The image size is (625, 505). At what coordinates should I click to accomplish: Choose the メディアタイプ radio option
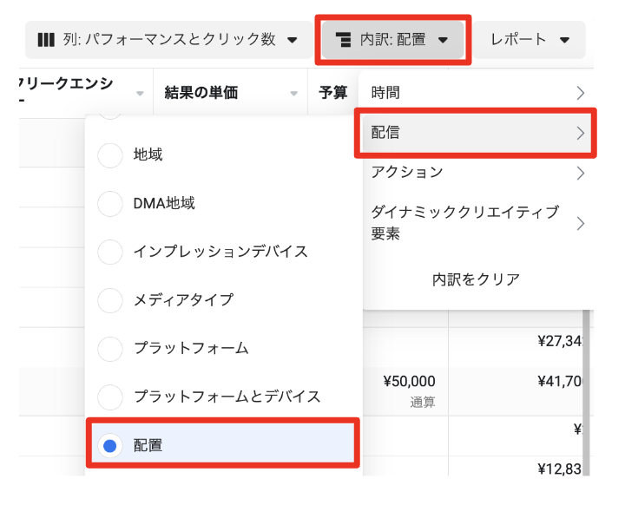click(110, 300)
